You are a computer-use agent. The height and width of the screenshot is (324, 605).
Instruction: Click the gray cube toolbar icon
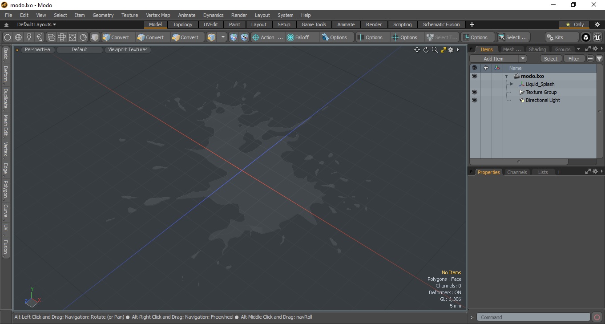coord(95,37)
